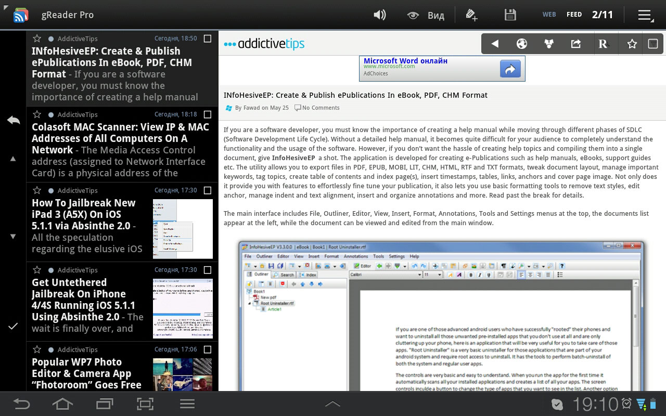Screen dimensions: 666x416
Task: Tap the speaker text-to-speech icon
Action: tap(380, 15)
